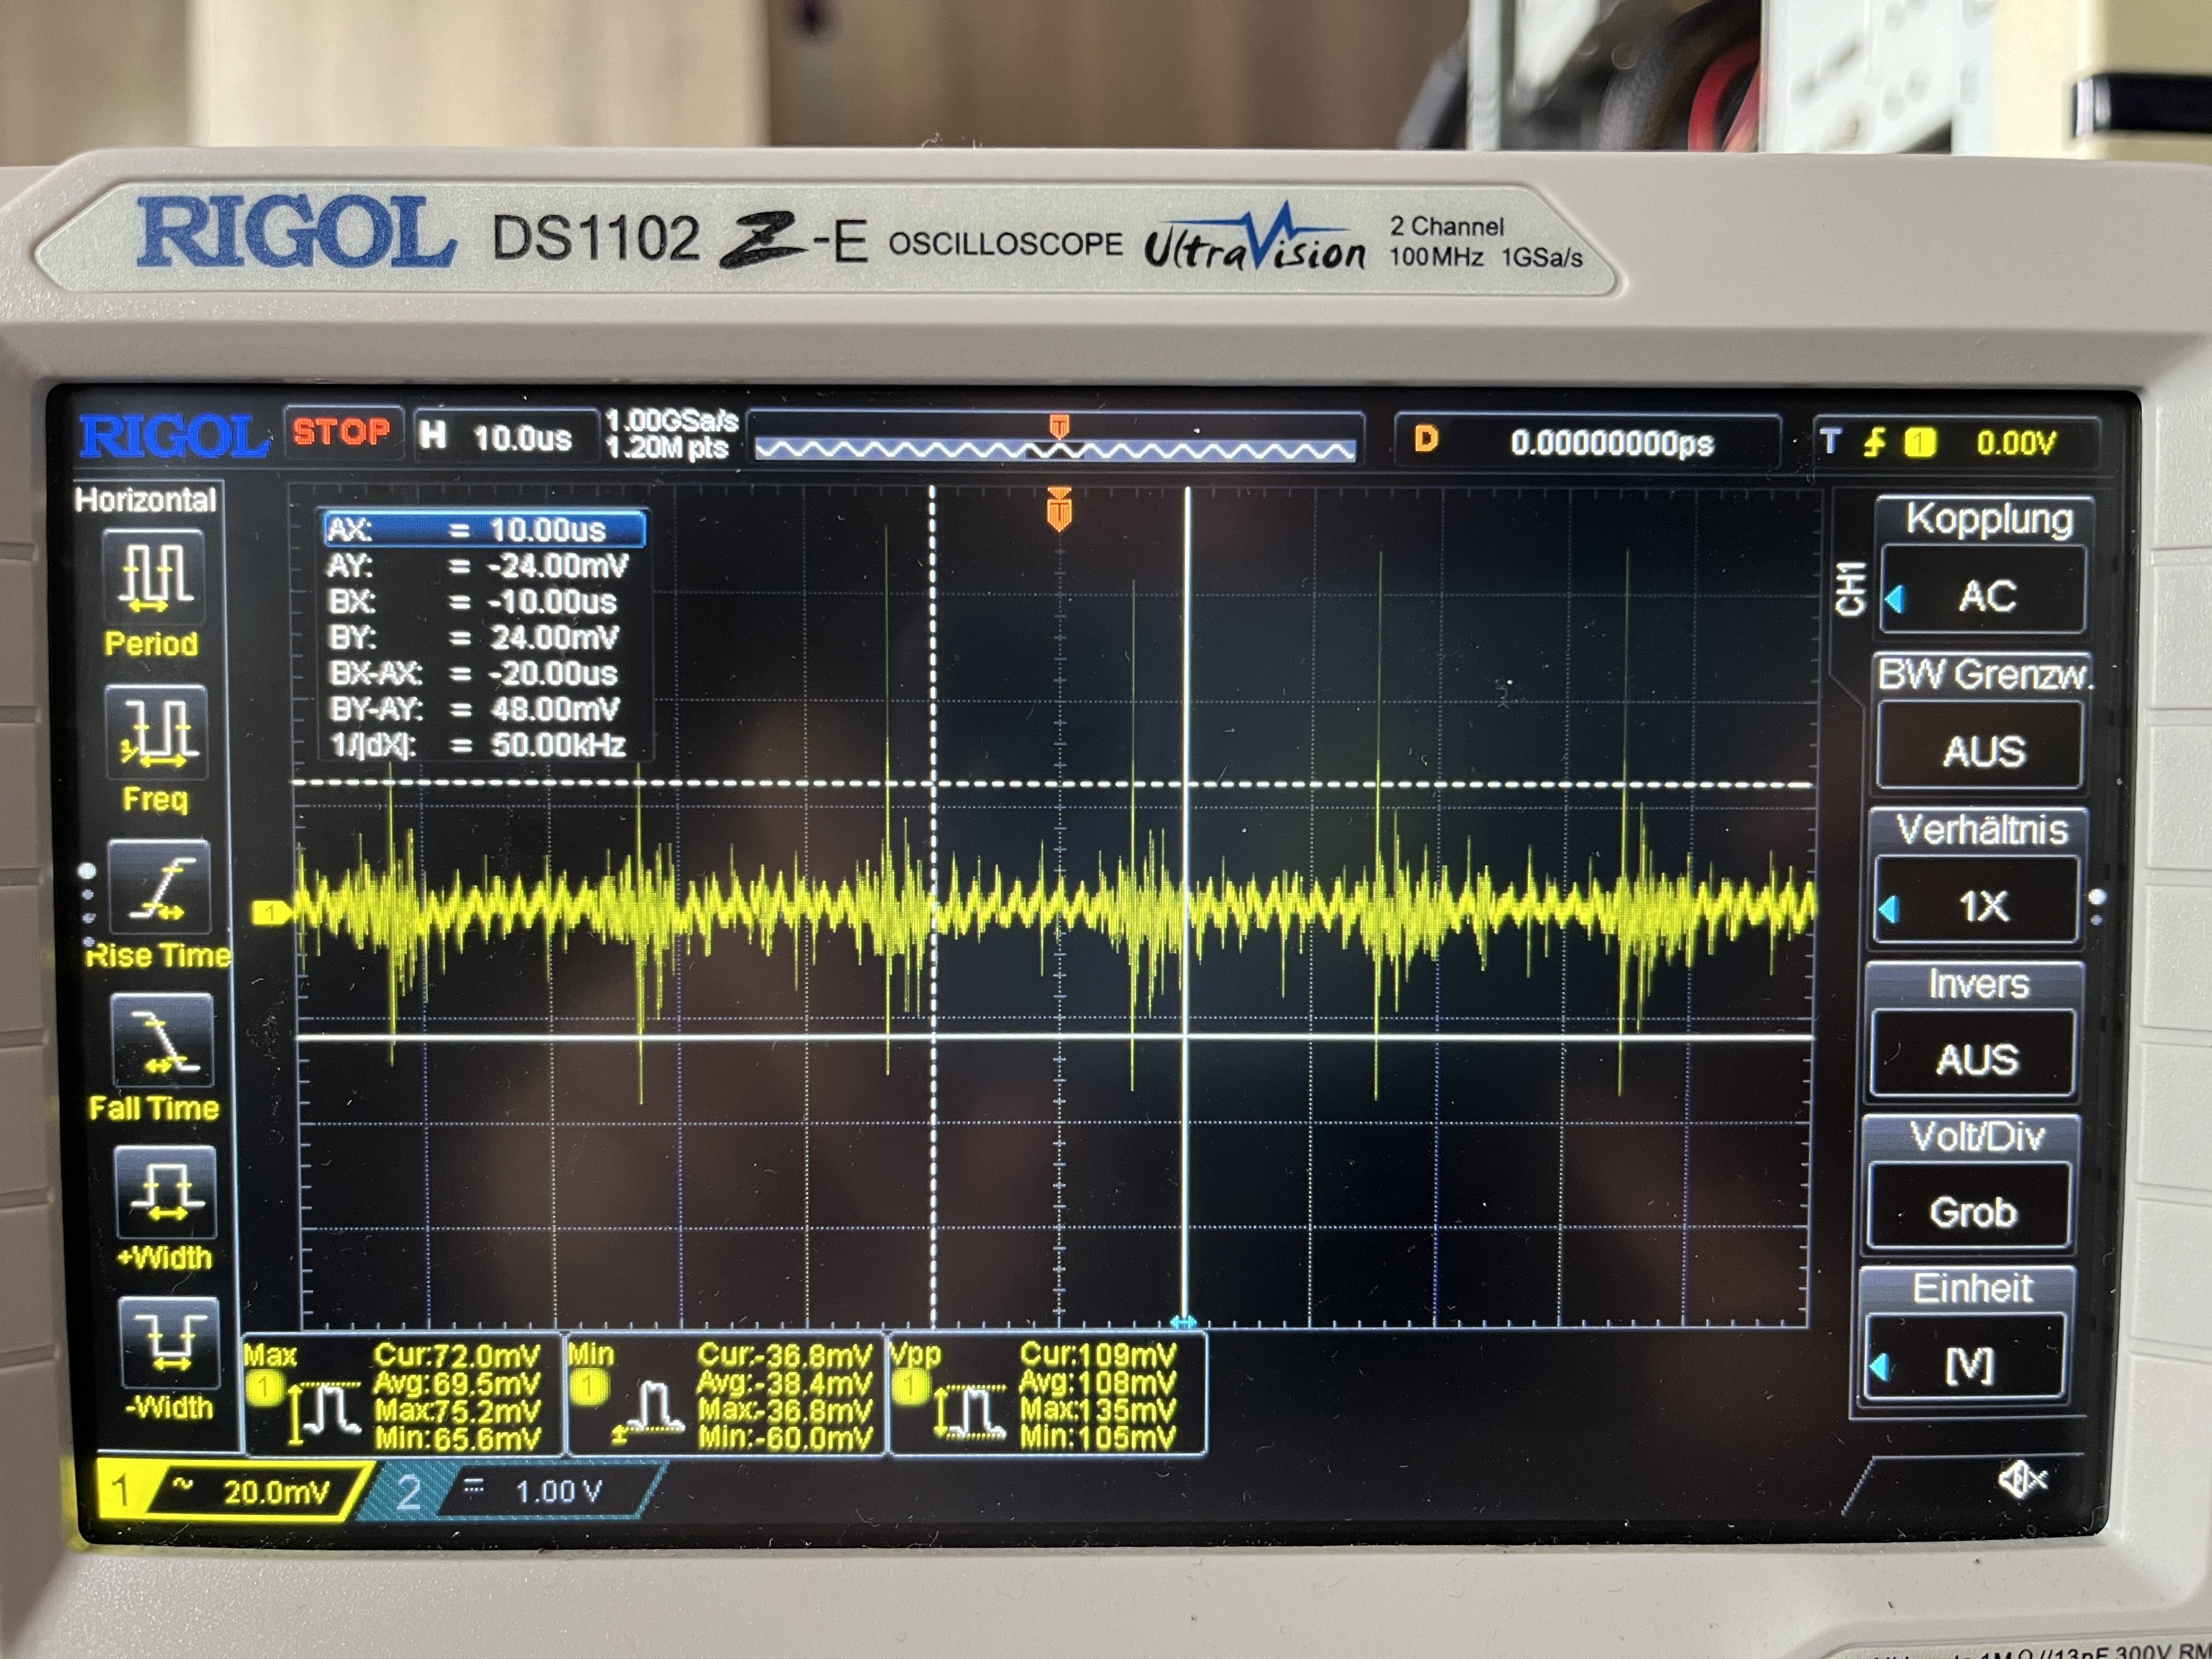Open Einheit [V] unit selector

(1967, 1361)
